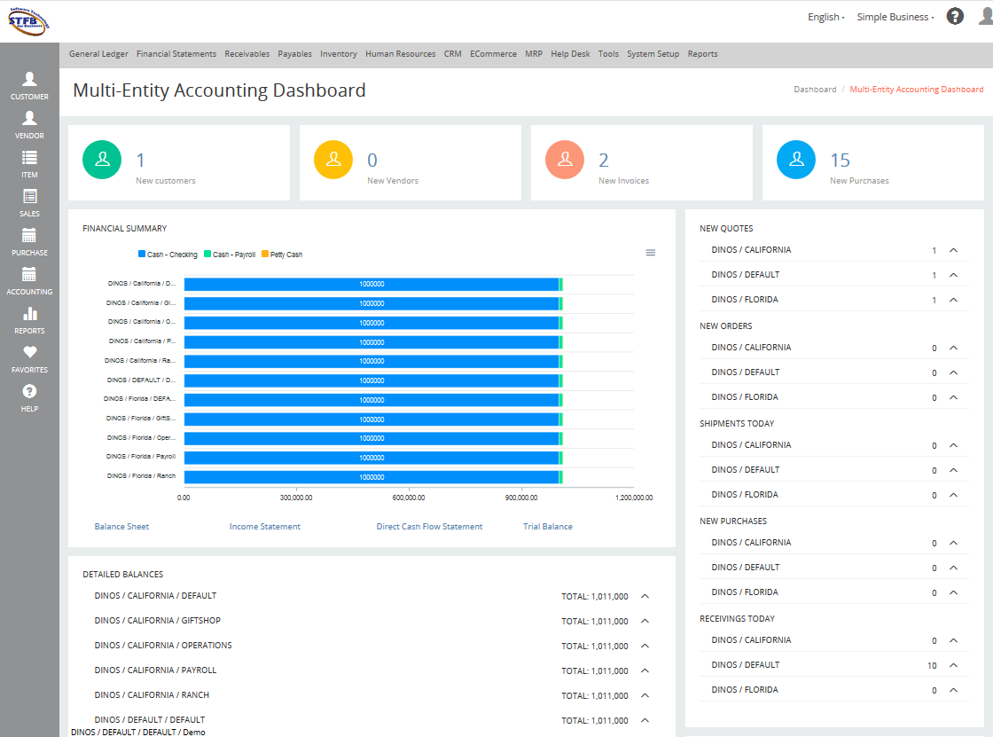Toggle Petty Cash legend series
This screenshot has width=993, height=737.
click(282, 255)
